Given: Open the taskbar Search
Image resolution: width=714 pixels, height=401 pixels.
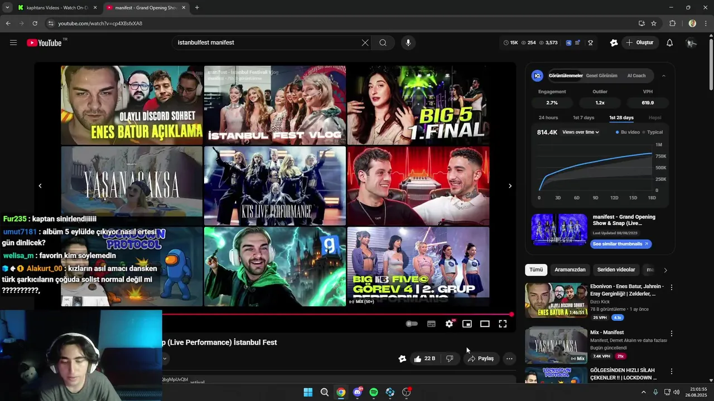Looking at the screenshot, I should coord(325,392).
